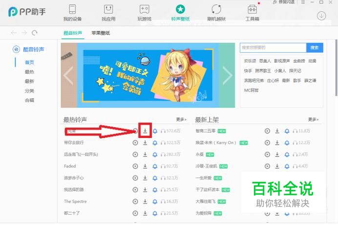Screen dimensions: 338x225
Task: Click the blue 搜索 search button
Action: click(x=315, y=47)
